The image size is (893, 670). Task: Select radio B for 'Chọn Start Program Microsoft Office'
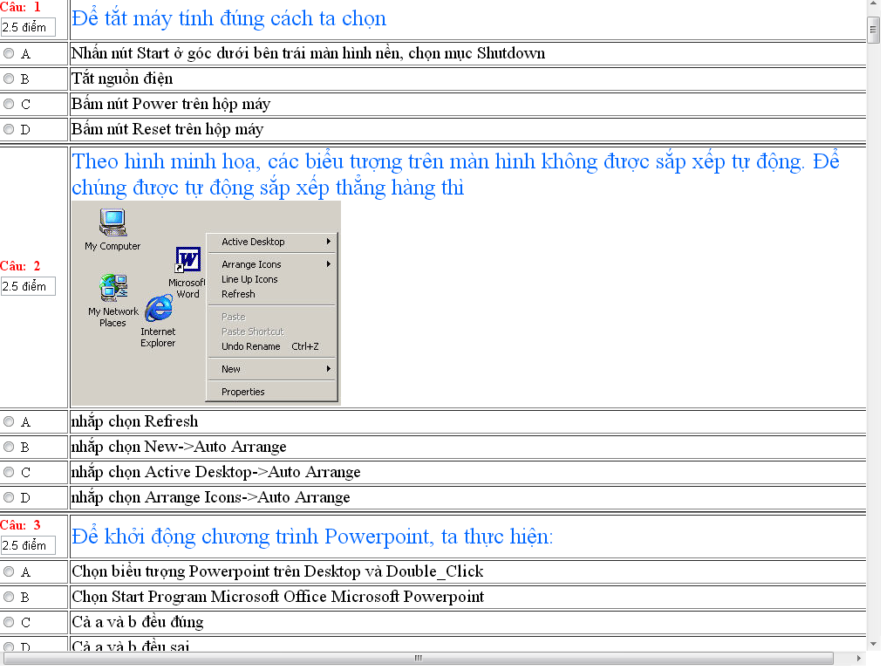coord(9,597)
